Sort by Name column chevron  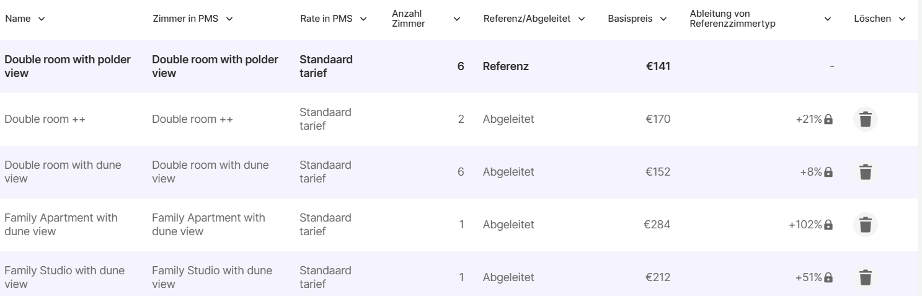click(x=42, y=19)
